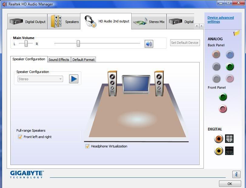The width and height of the screenshot is (246, 188).
Task: Click the green front panel jack
Action: point(223,97)
